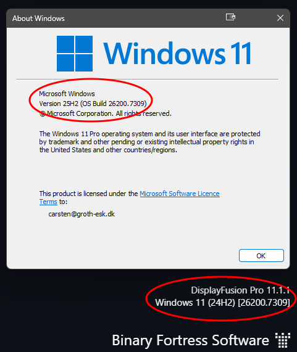Click the Terms link text
This screenshot has width=297, height=352.
coord(48,202)
